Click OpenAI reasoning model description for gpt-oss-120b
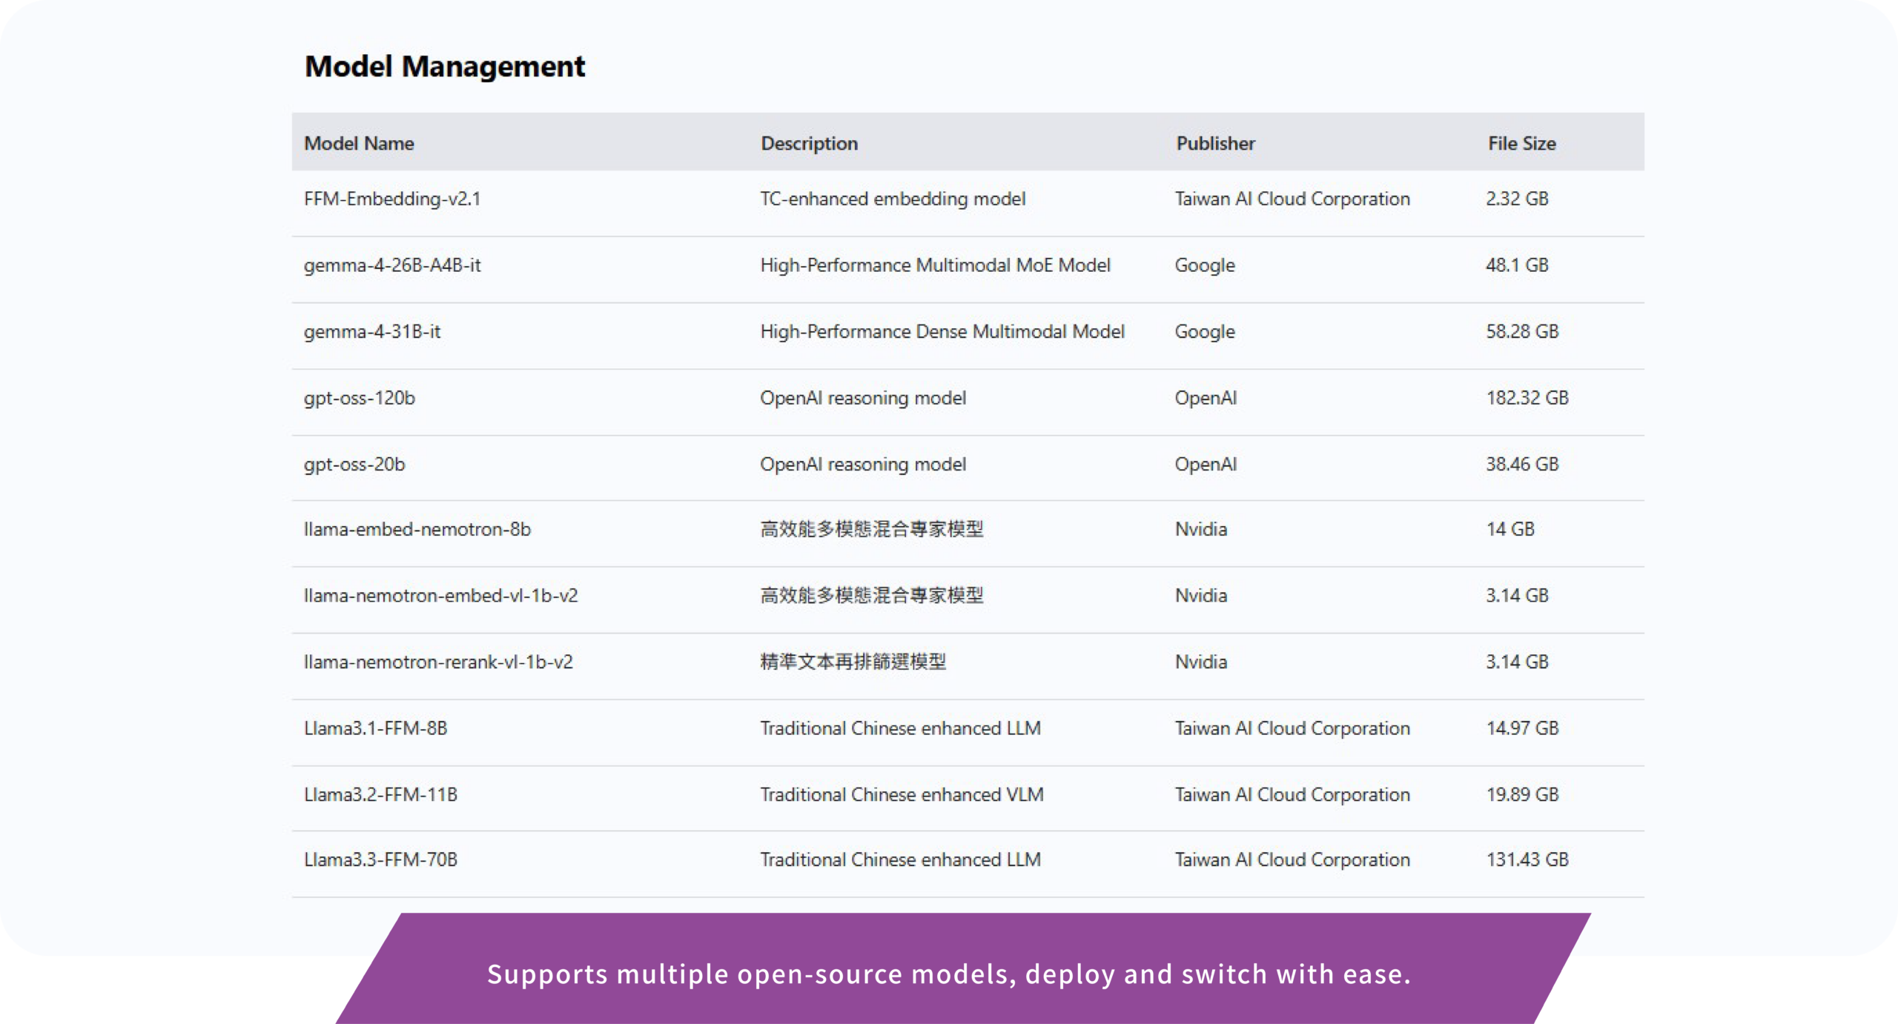Viewport: 1898px width, 1024px height. [863, 398]
